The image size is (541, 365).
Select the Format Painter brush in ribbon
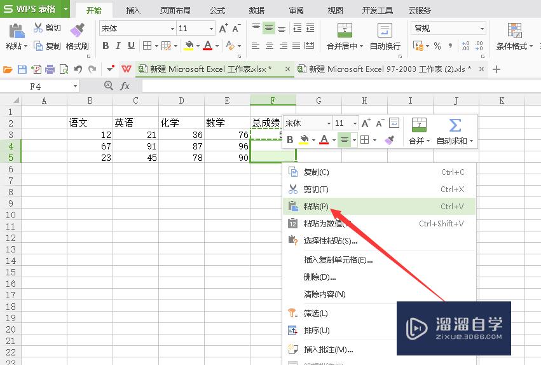[x=78, y=30]
